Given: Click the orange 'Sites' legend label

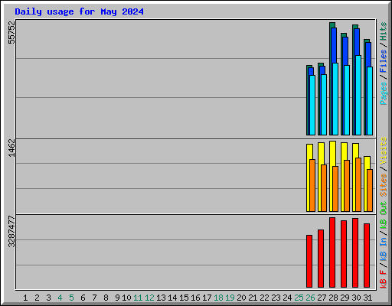Looking at the screenshot, I should pyautogui.click(x=384, y=185).
